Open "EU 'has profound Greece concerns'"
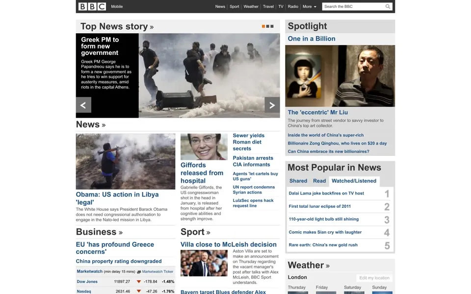This screenshot has width=471, height=294. (x=115, y=248)
